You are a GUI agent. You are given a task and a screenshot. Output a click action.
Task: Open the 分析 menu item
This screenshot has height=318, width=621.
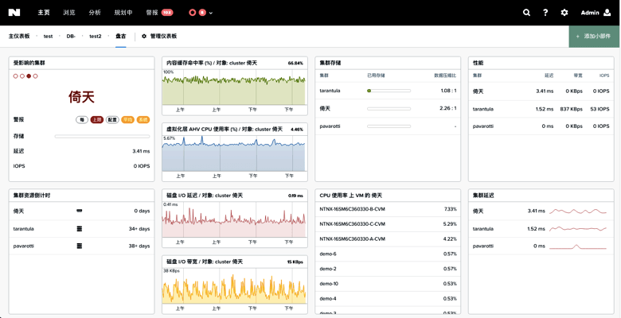(95, 13)
